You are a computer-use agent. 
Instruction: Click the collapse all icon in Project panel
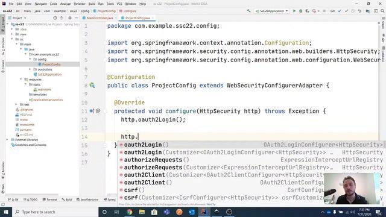pos(62,18)
